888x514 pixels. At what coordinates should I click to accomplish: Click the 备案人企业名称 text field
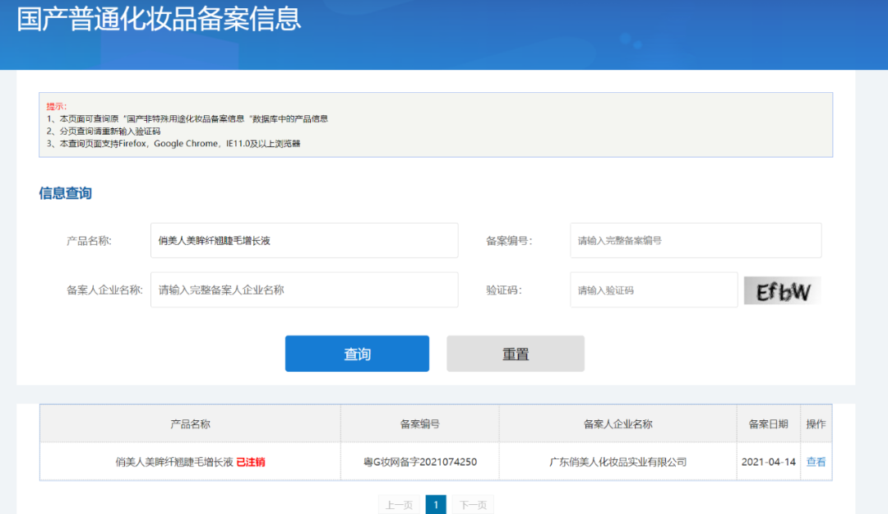pos(303,290)
